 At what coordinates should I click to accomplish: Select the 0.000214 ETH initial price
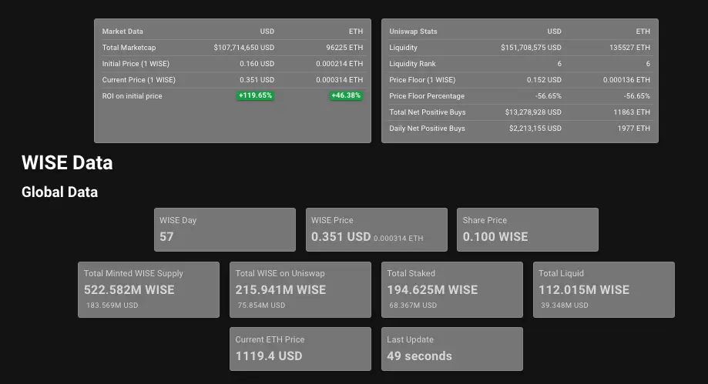(x=340, y=64)
